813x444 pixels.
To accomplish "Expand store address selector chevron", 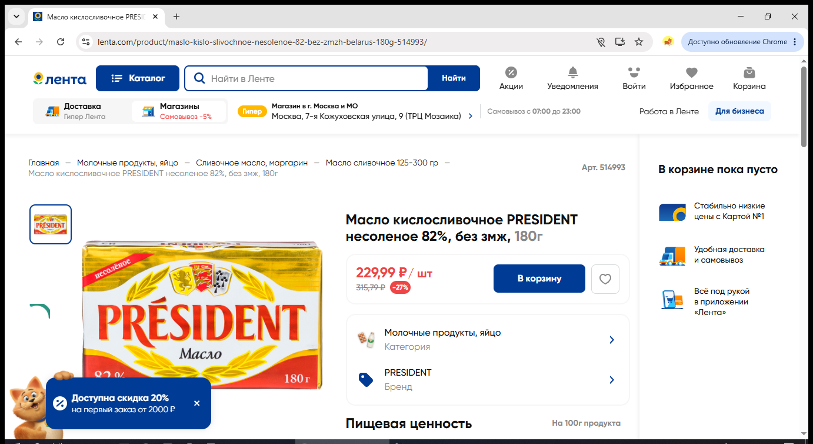I will click(470, 117).
